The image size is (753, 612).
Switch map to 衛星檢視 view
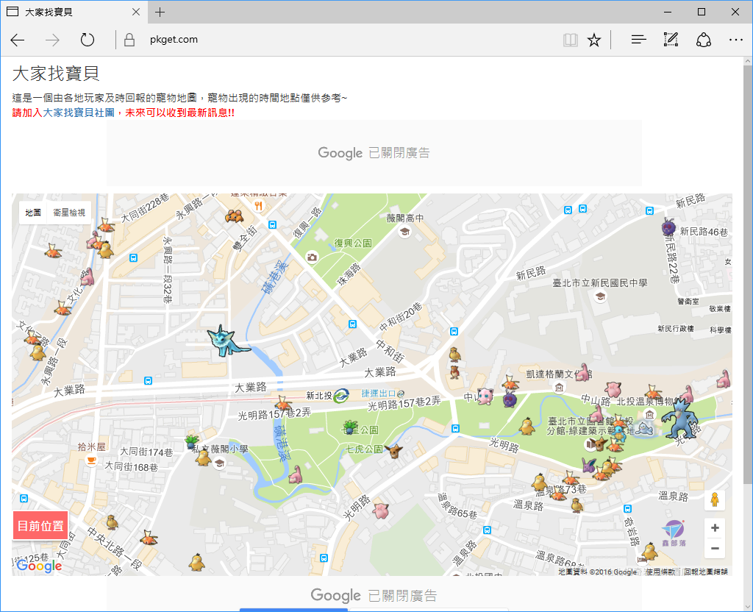point(69,213)
